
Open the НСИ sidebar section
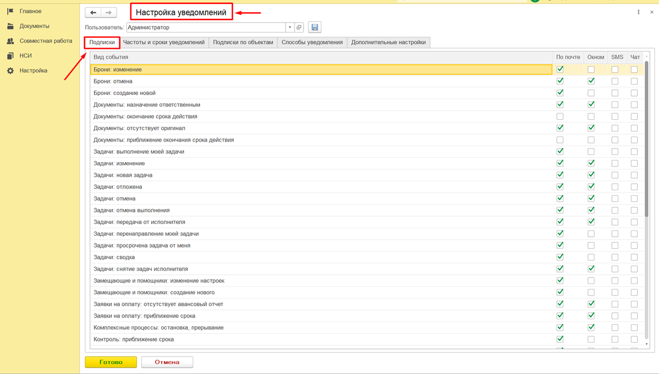[26, 56]
